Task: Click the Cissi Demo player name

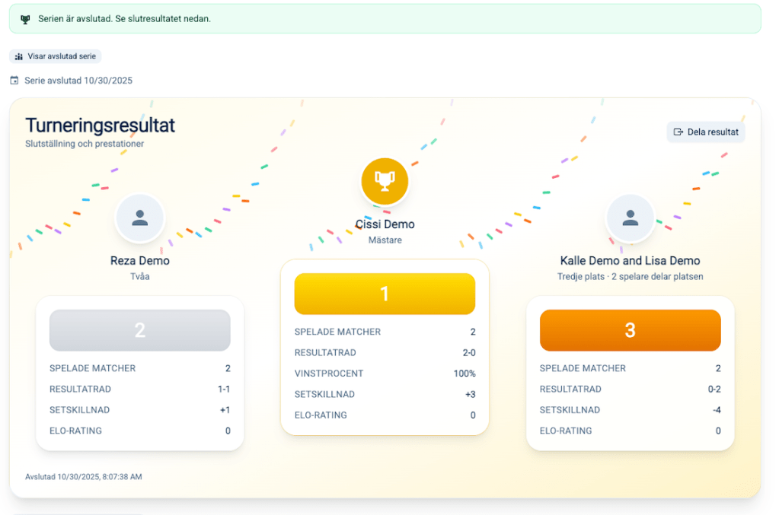Action: tap(385, 224)
